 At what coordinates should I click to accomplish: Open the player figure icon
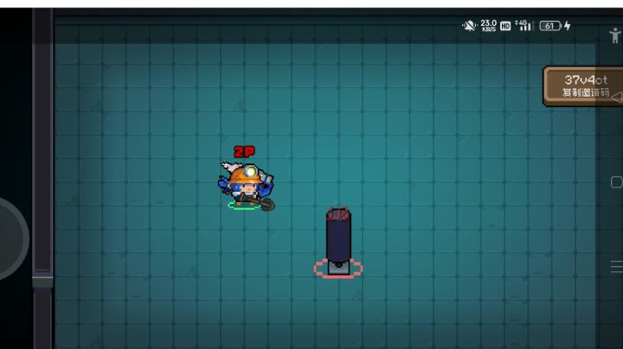615,35
